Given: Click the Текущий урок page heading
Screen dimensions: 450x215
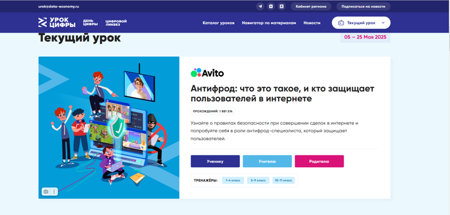Looking at the screenshot, I should [x=79, y=38].
